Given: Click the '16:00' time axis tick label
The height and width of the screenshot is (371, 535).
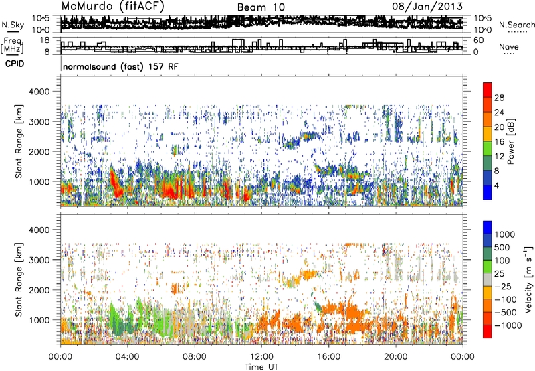Looking at the screenshot, I should [x=328, y=357].
